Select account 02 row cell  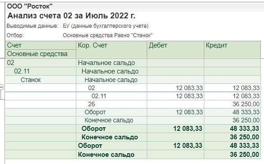coord(41,63)
